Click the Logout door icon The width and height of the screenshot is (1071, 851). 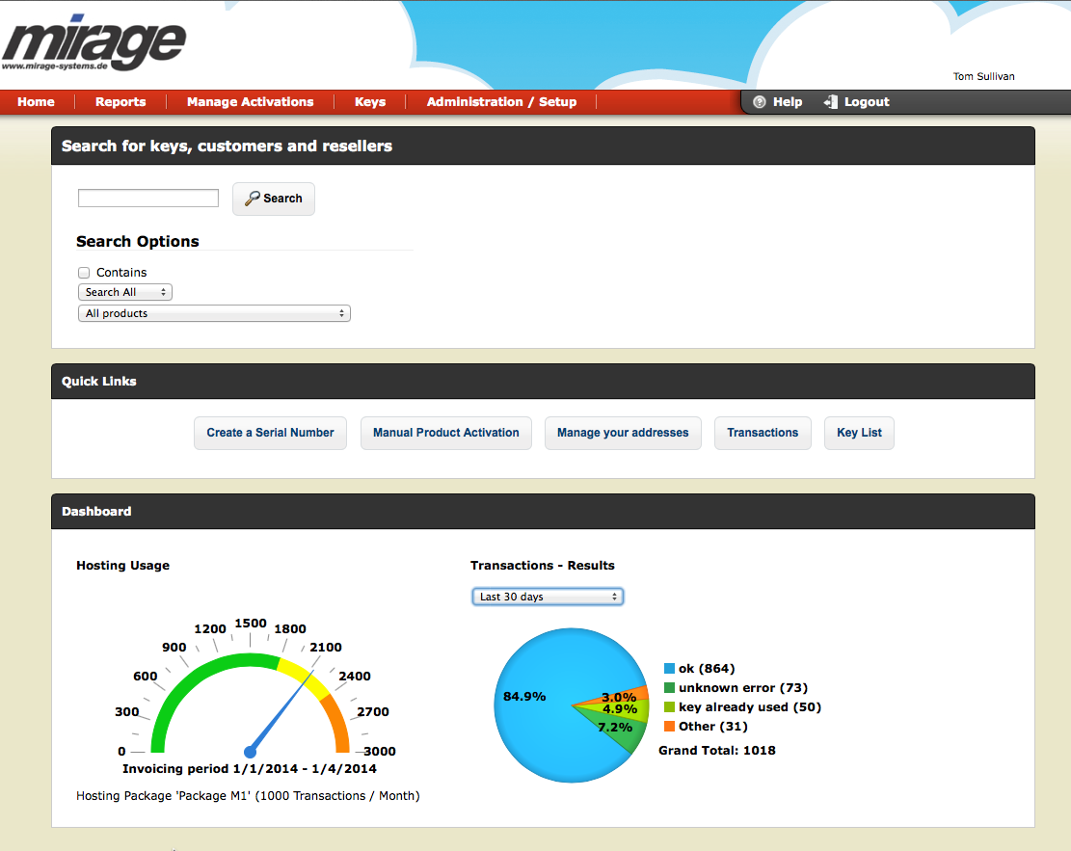[x=830, y=102]
